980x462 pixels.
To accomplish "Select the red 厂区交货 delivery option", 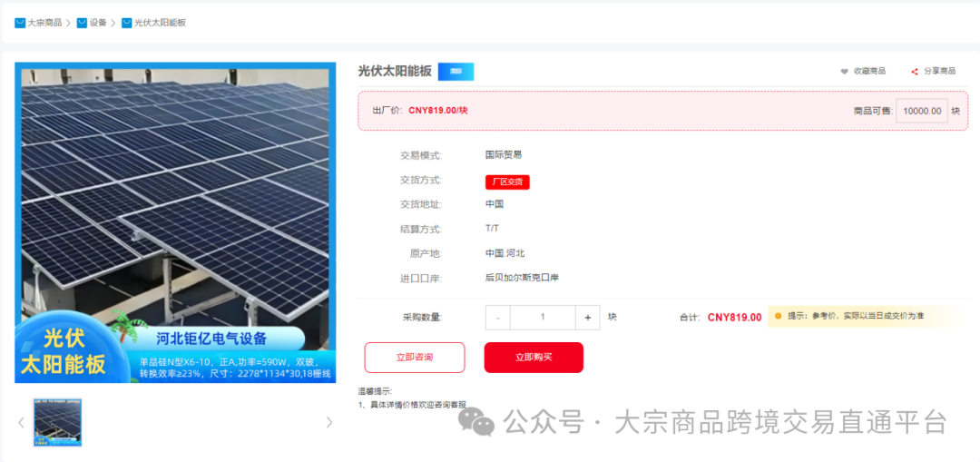I will click(507, 182).
